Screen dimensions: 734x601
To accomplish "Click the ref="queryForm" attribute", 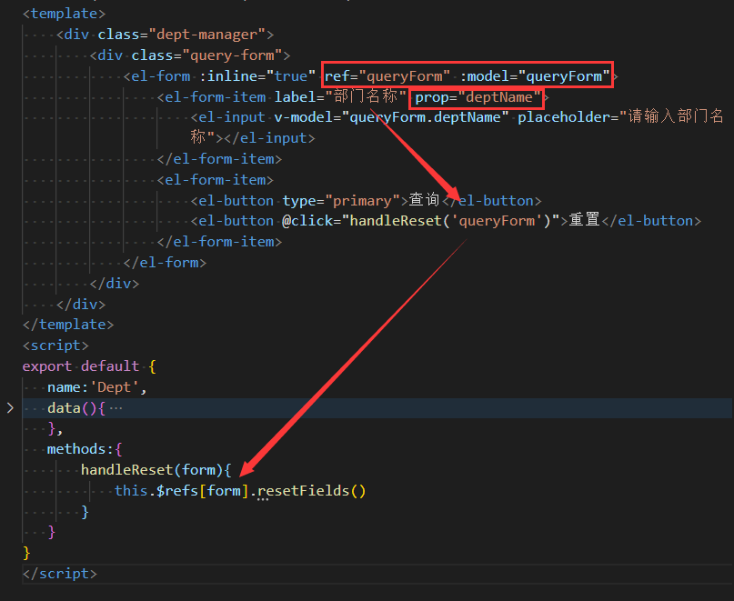I will [387, 75].
